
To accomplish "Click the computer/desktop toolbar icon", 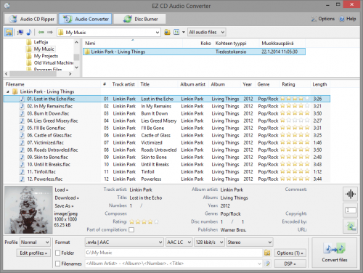I will click(x=20, y=32).
